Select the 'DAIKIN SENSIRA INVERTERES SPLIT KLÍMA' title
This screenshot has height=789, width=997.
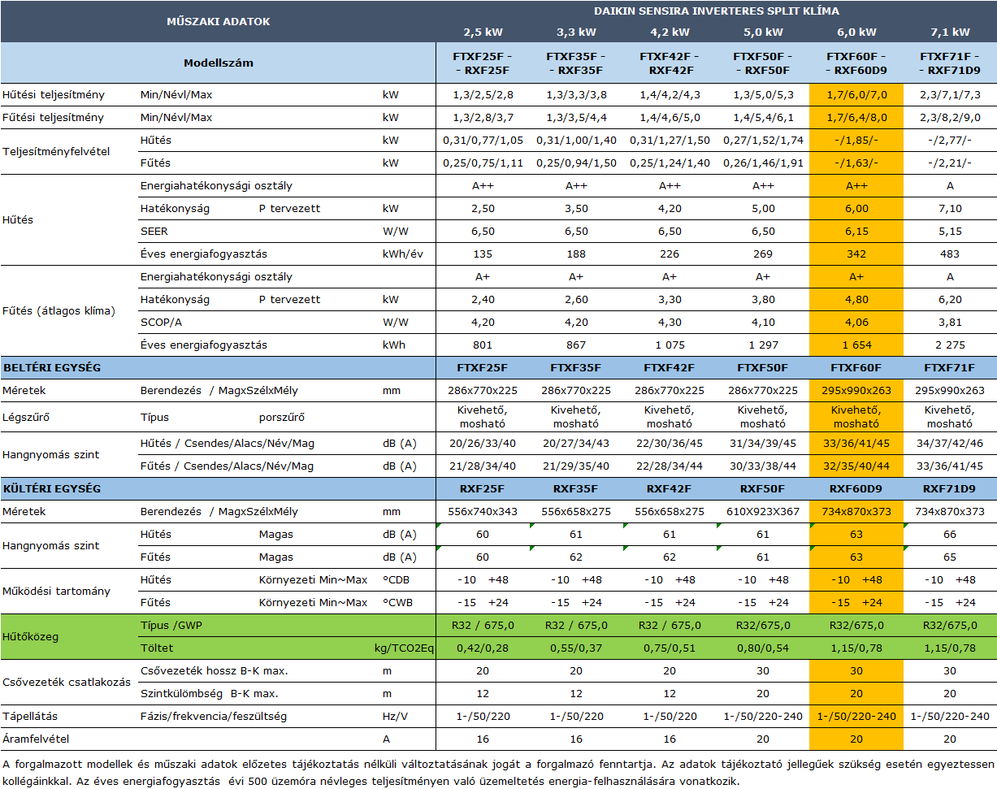[x=717, y=11]
